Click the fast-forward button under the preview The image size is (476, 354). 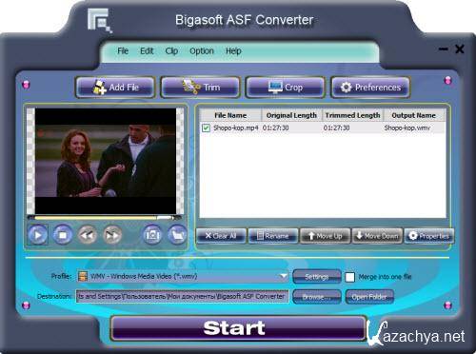tap(112, 235)
